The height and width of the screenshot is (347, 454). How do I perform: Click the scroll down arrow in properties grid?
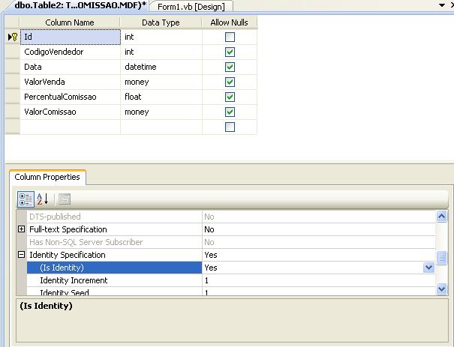(442, 288)
